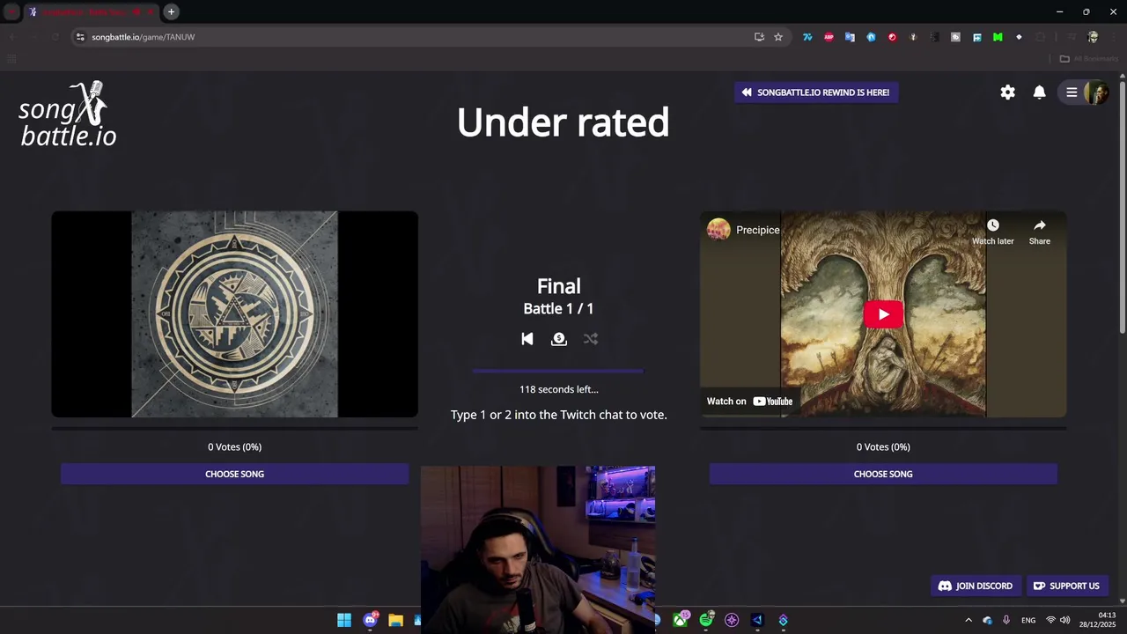Open the apps grid in bookmarks bar
The image size is (1127, 634).
(11, 59)
